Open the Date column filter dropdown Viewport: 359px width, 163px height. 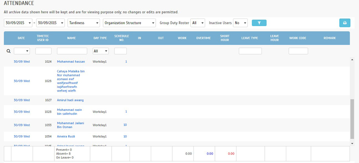[x=22, y=51]
